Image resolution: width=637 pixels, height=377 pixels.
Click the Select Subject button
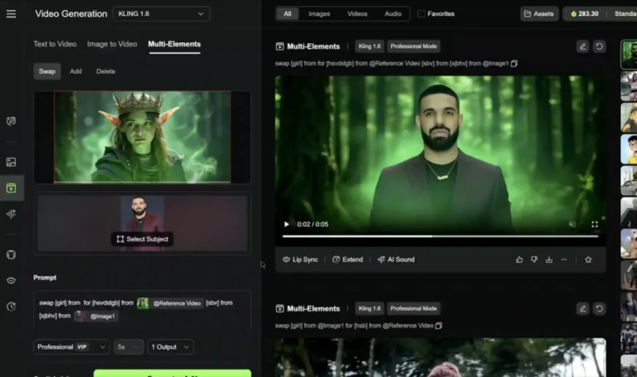coord(142,239)
